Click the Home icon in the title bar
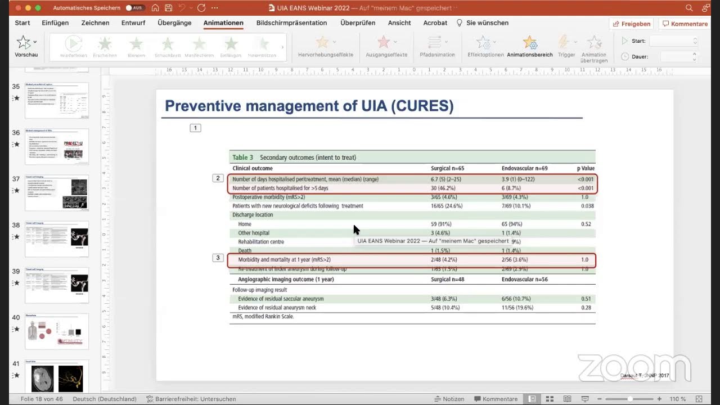This screenshot has width=720, height=405. (155, 8)
